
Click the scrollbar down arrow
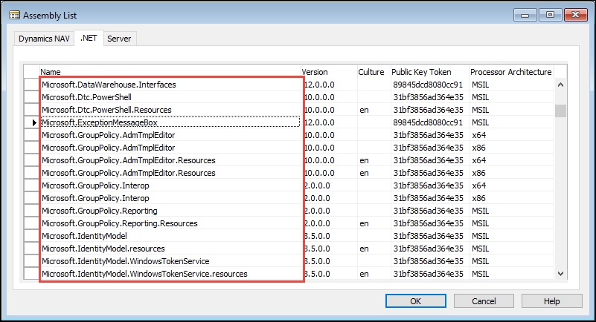[x=560, y=274]
